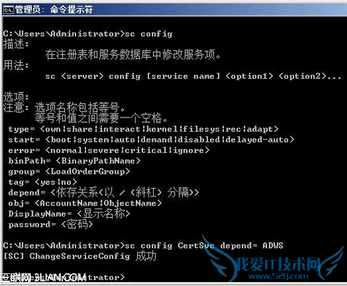Click the 'password=' option line
Screen dimensions: 347x286
51,225
